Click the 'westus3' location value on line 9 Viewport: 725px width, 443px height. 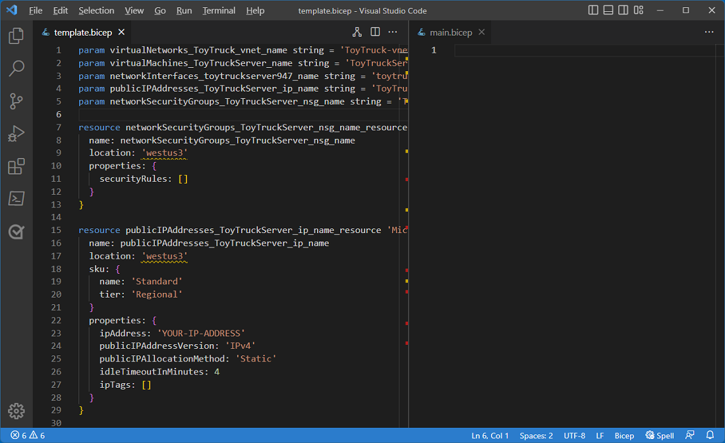164,153
